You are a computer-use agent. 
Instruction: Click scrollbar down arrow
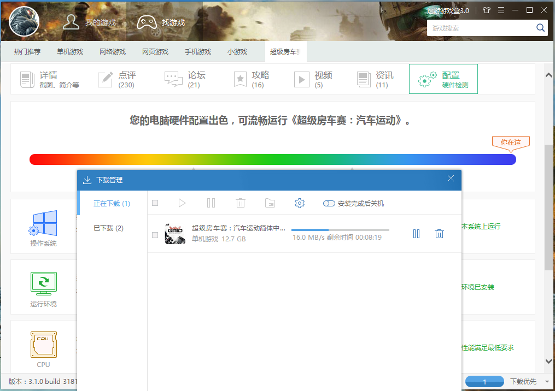pyautogui.click(x=548, y=361)
